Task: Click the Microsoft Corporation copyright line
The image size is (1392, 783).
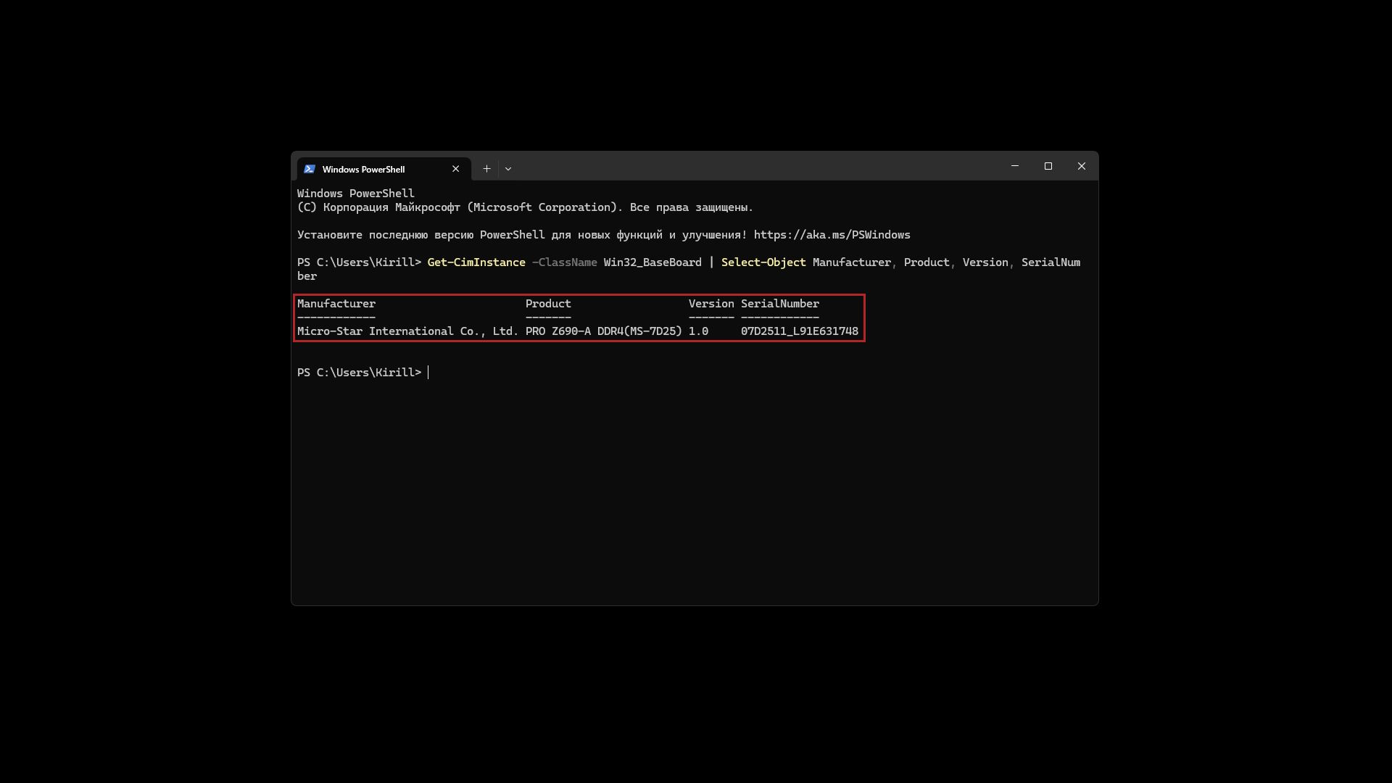Action: tap(526, 207)
